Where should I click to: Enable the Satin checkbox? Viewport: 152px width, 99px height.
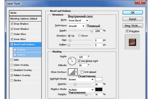coord(12,60)
